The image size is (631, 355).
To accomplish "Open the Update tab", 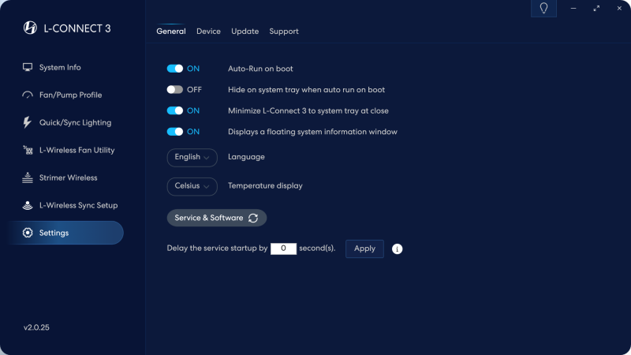I will click(245, 31).
